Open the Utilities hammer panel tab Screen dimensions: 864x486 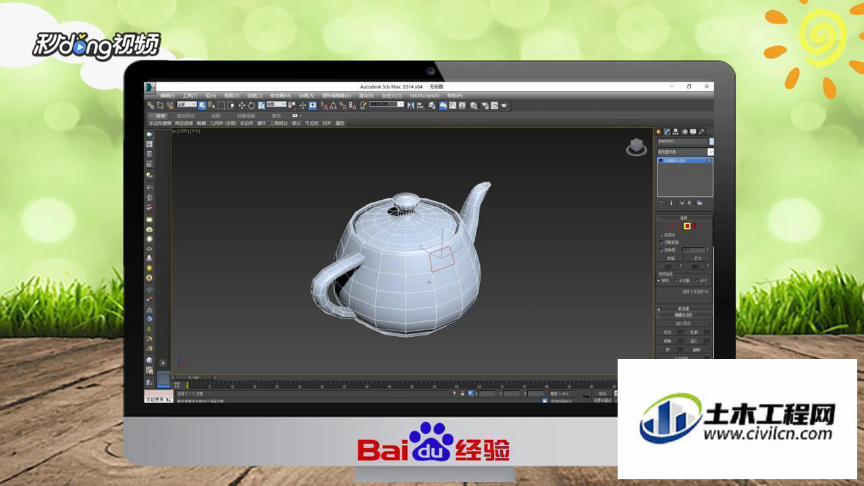point(701,132)
